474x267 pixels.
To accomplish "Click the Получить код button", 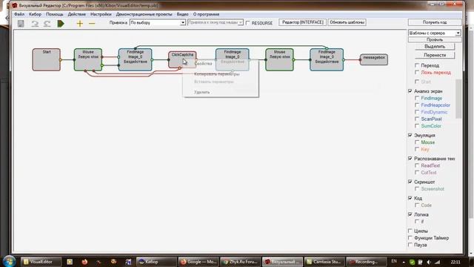I will pos(435,22).
